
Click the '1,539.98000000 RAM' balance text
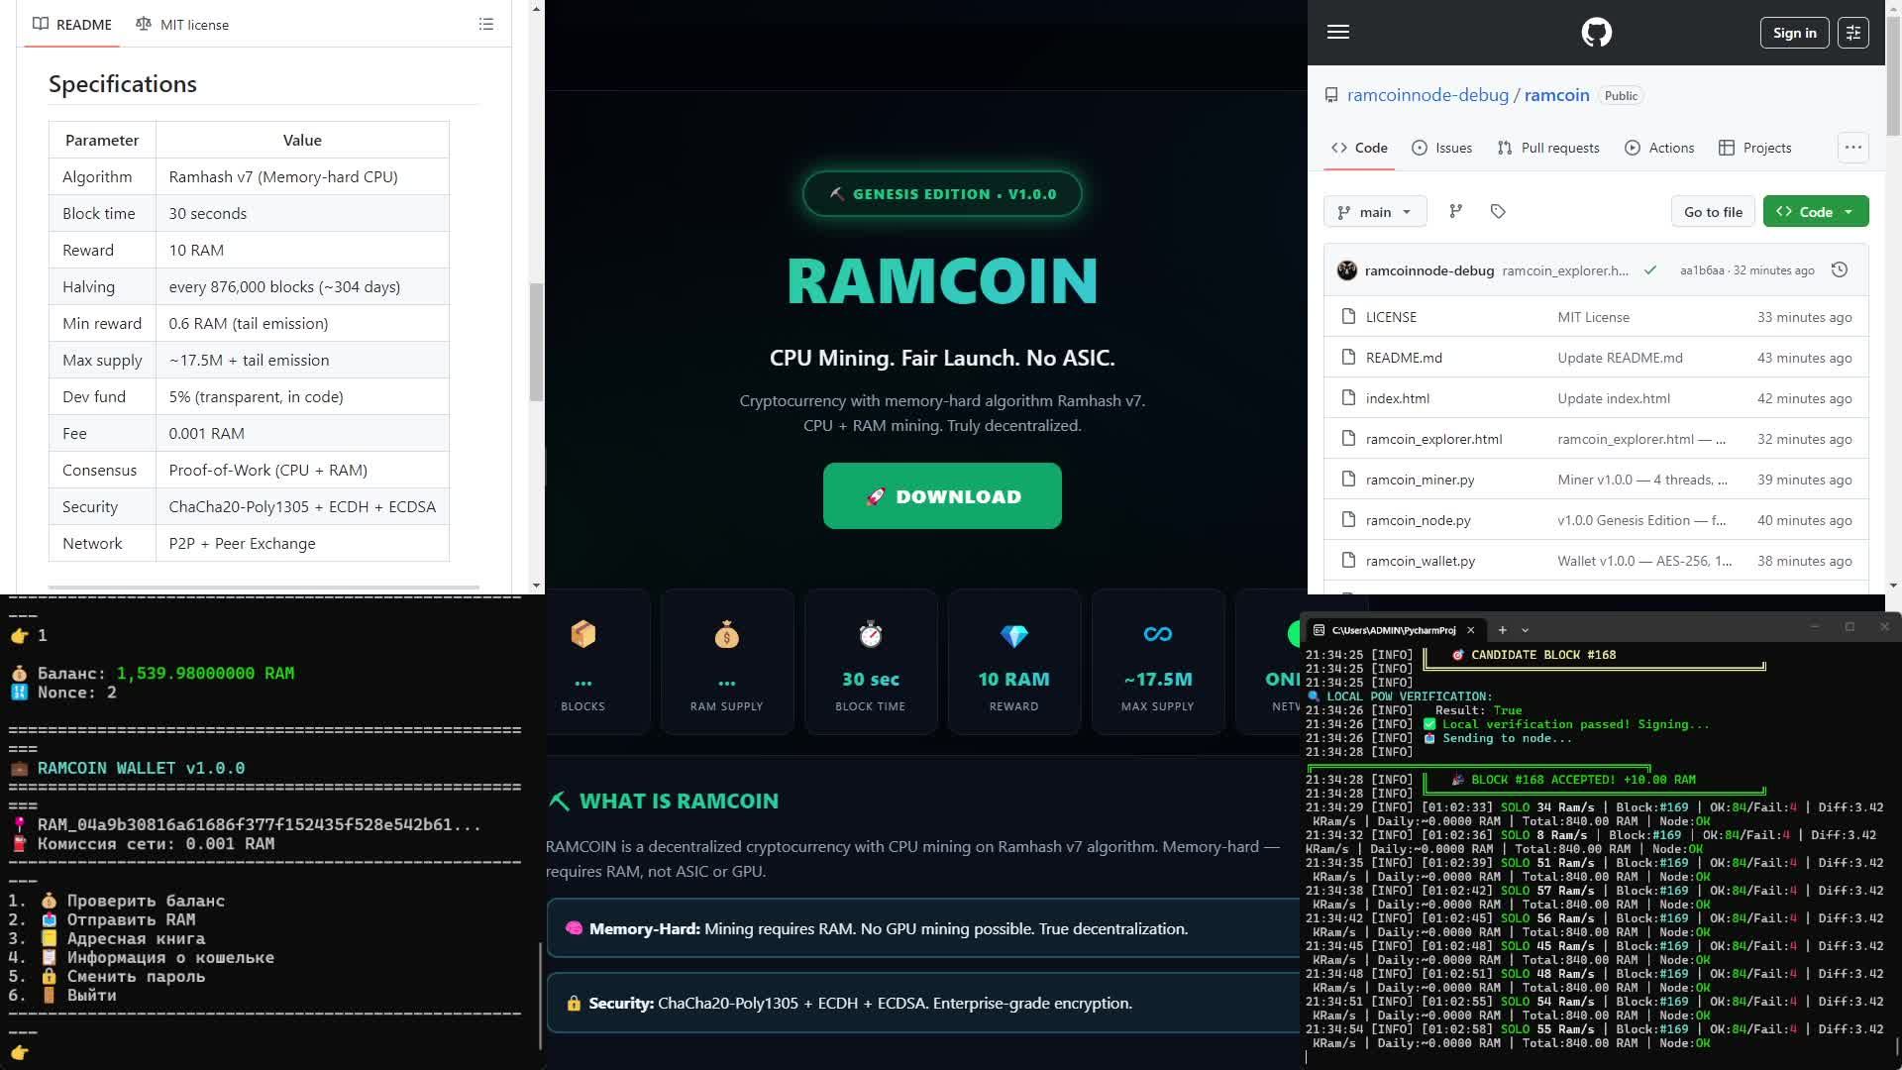tap(205, 673)
